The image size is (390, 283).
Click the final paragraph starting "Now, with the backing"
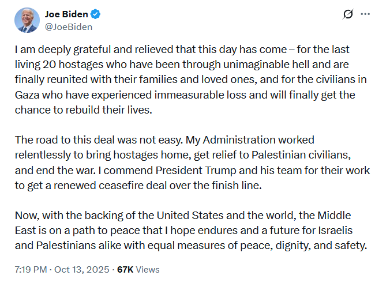pyautogui.click(x=190, y=231)
